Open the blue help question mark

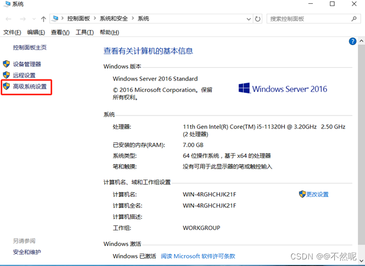(352, 42)
